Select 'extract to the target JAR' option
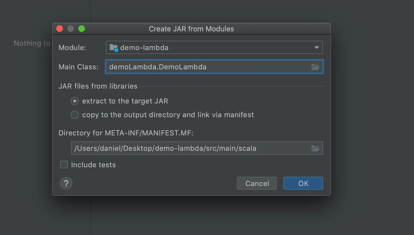 tap(74, 101)
